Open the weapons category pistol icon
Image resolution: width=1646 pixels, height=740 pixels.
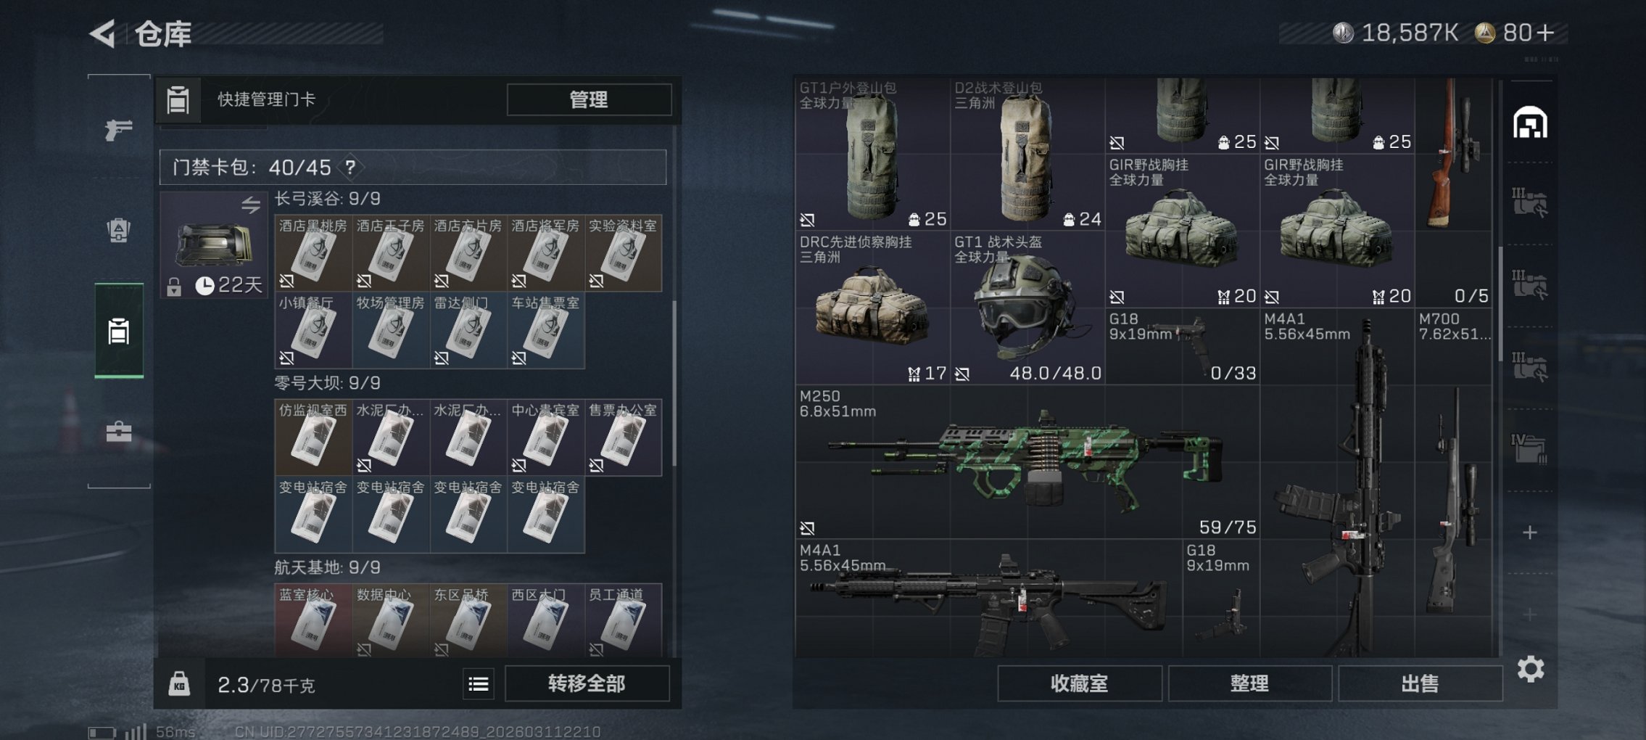119,130
